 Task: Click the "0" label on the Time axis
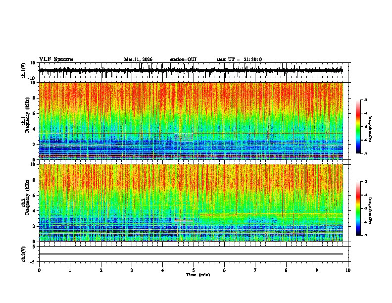[x=39, y=270]
